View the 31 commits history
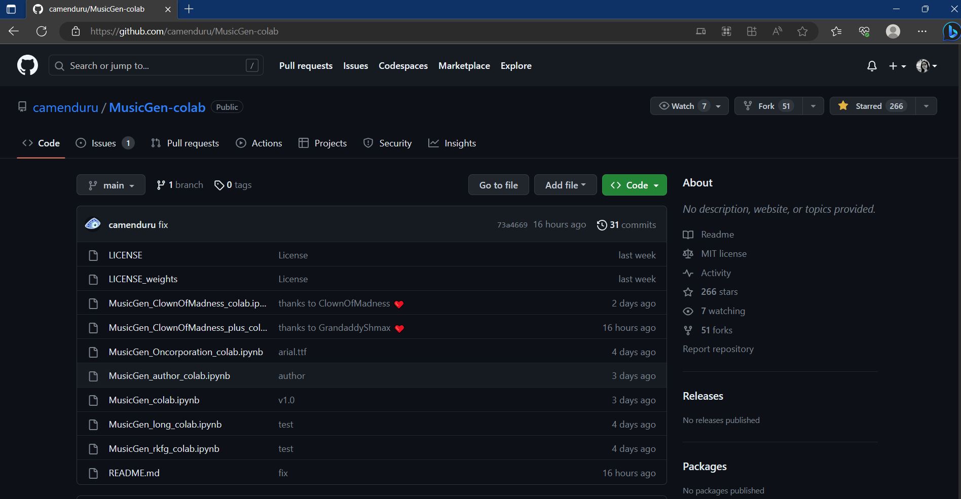This screenshot has width=961, height=499. 626,225
